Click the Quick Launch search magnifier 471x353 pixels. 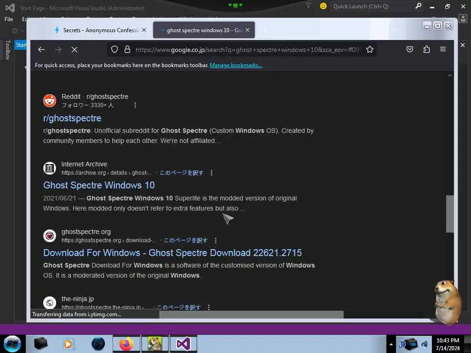pos(418,6)
